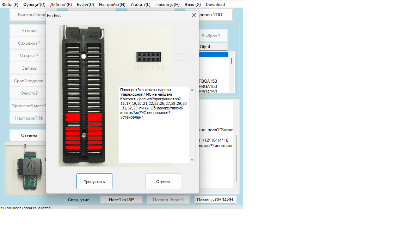Open Помощь ОНЛАЙН help
The width and height of the screenshot is (406, 228).
coord(215,199)
